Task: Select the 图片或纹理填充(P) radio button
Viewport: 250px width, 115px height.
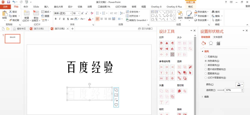Action: pos(205,69)
